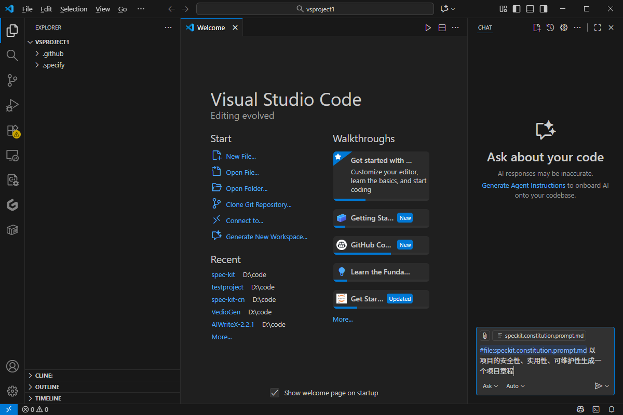623x415 pixels.
Task: Uncheck Show welcome page on startup
Action: tap(275, 393)
